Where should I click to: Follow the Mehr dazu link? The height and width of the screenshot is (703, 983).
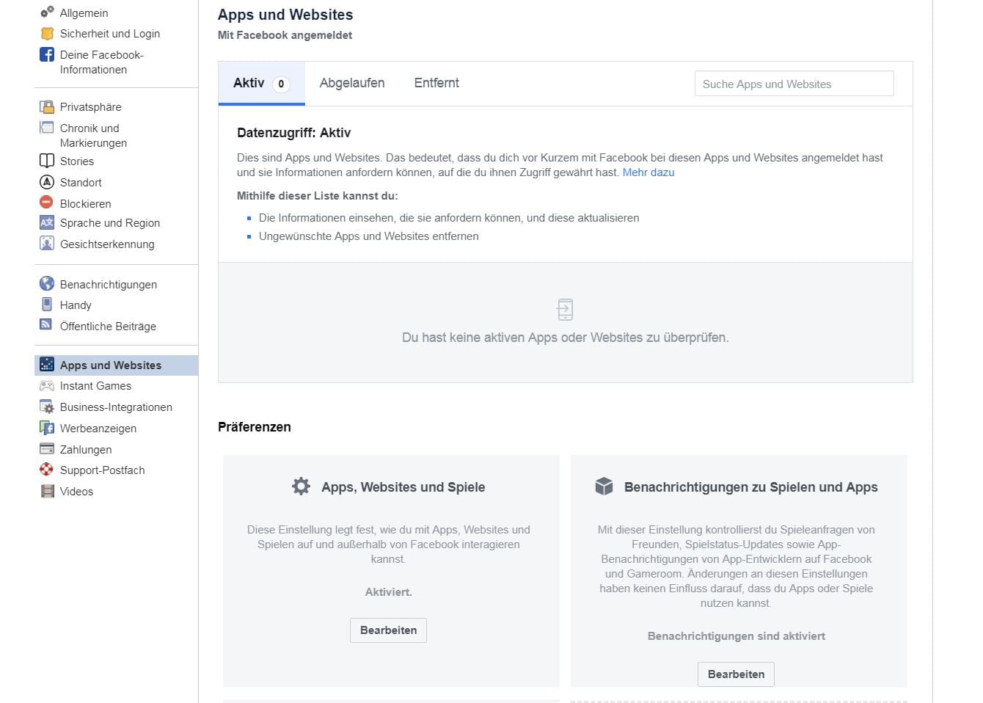pos(648,172)
